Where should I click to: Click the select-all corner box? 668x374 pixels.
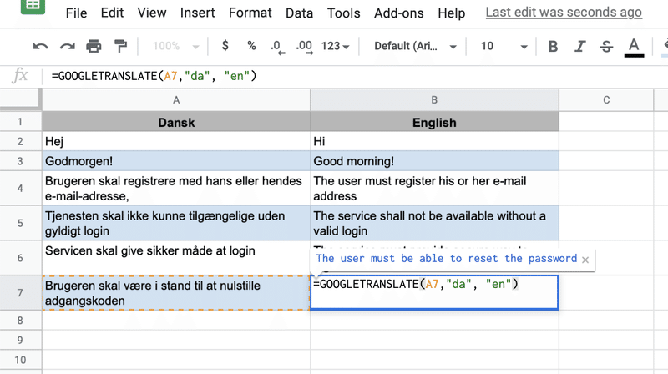(x=20, y=100)
